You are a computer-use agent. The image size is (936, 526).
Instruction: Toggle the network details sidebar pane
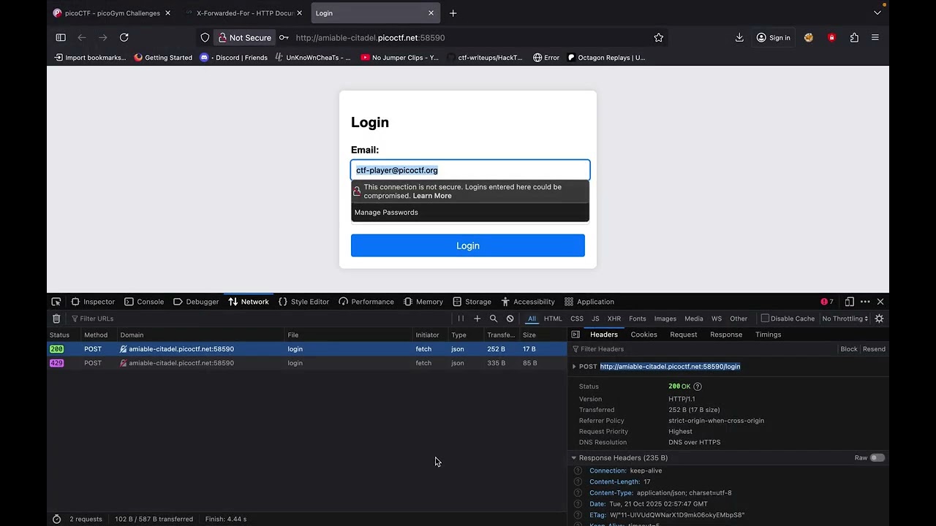coord(575,335)
